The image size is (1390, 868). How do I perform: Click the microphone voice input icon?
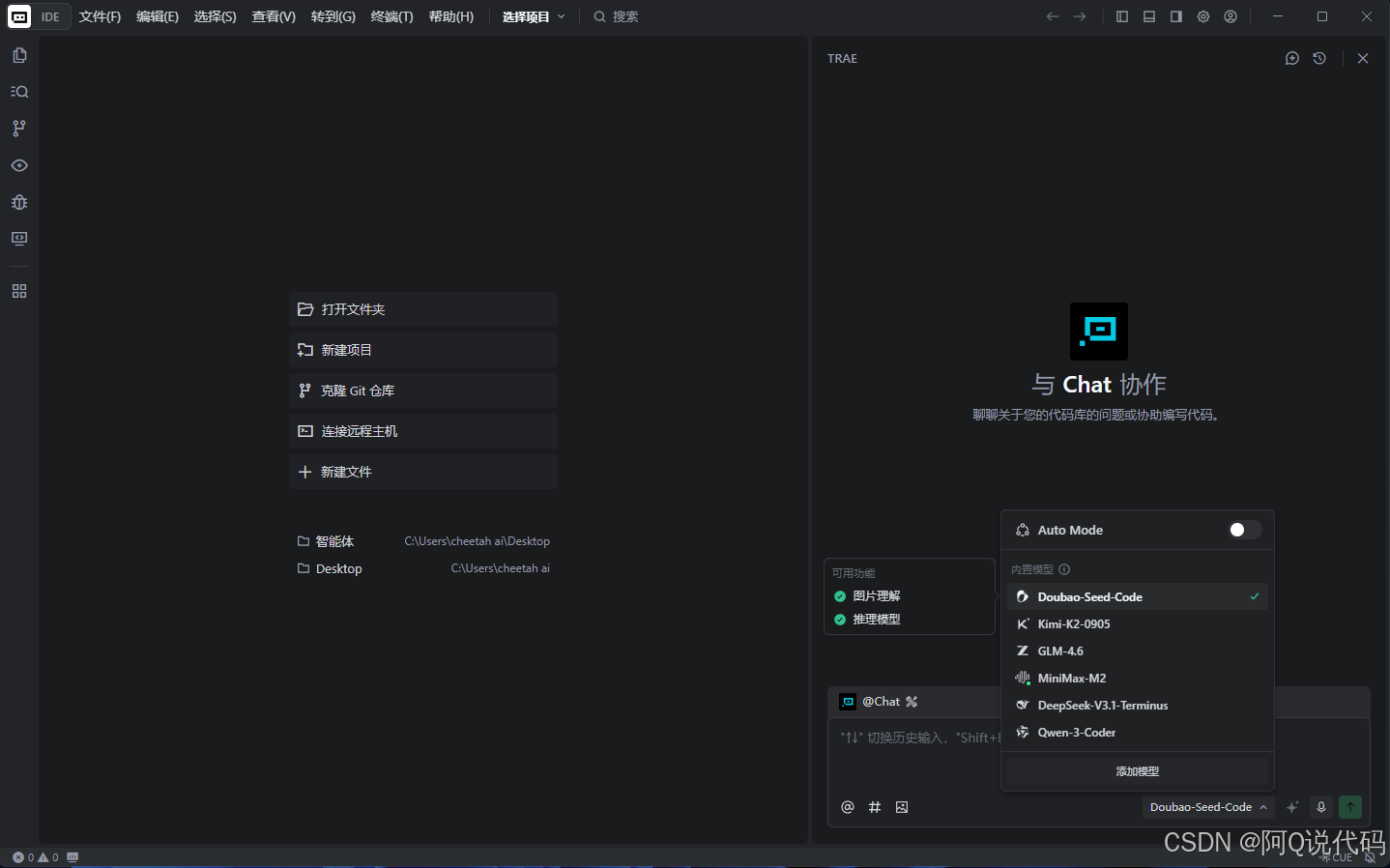point(1321,807)
